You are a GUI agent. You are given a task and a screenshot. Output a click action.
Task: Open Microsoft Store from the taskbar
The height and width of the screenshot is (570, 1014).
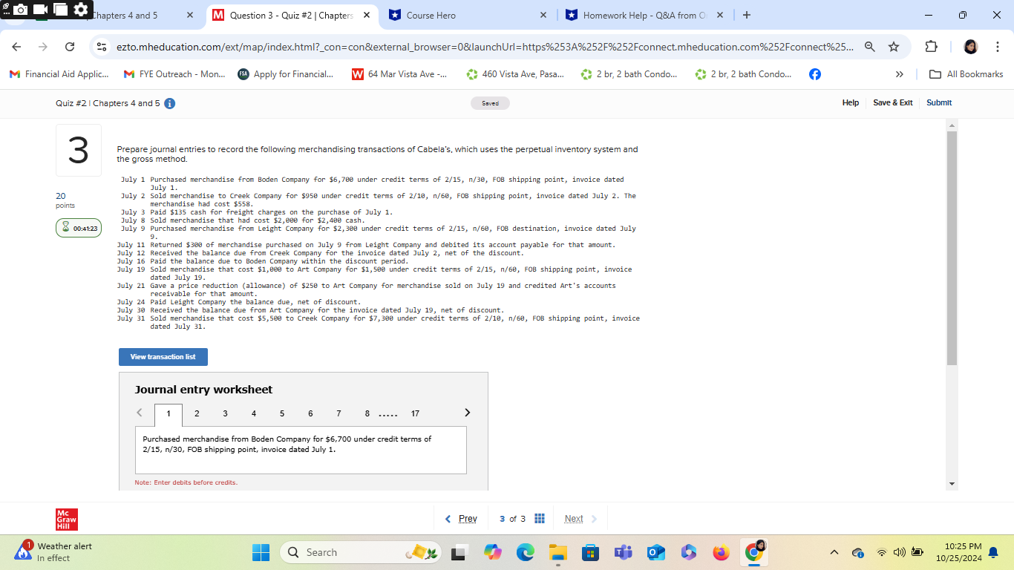click(x=590, y=552)
